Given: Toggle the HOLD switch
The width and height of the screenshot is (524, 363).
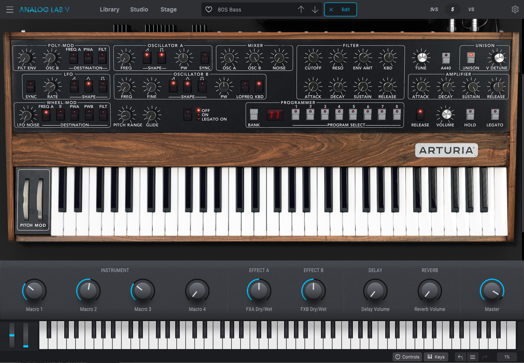Looking at the screenshot, I should 470,115.
